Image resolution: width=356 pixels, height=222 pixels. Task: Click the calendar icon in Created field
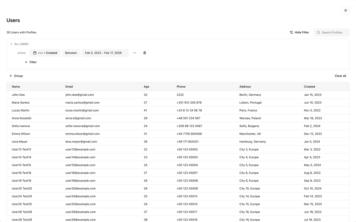(35, 53)
